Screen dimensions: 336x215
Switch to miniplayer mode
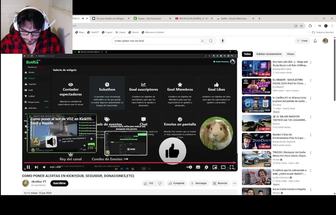[x=215, y=167]
